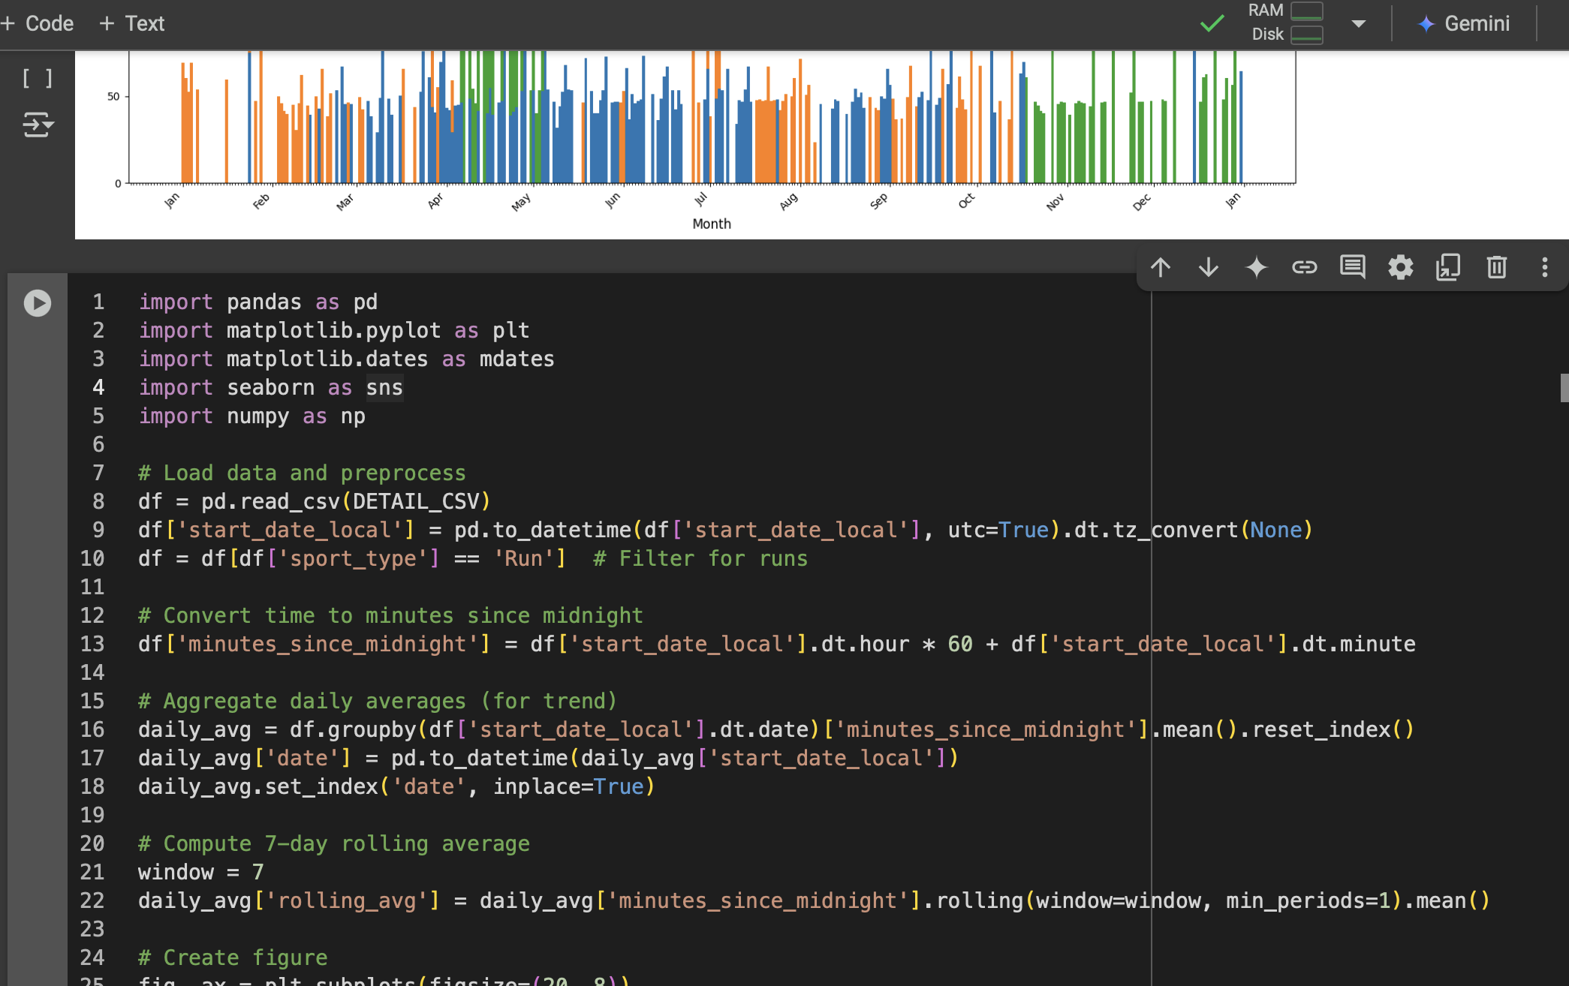Click the connected checkmark status icon
The height and width of the screenshot is (986, 1569).
pyautogui.click(x=1212, y=23)
